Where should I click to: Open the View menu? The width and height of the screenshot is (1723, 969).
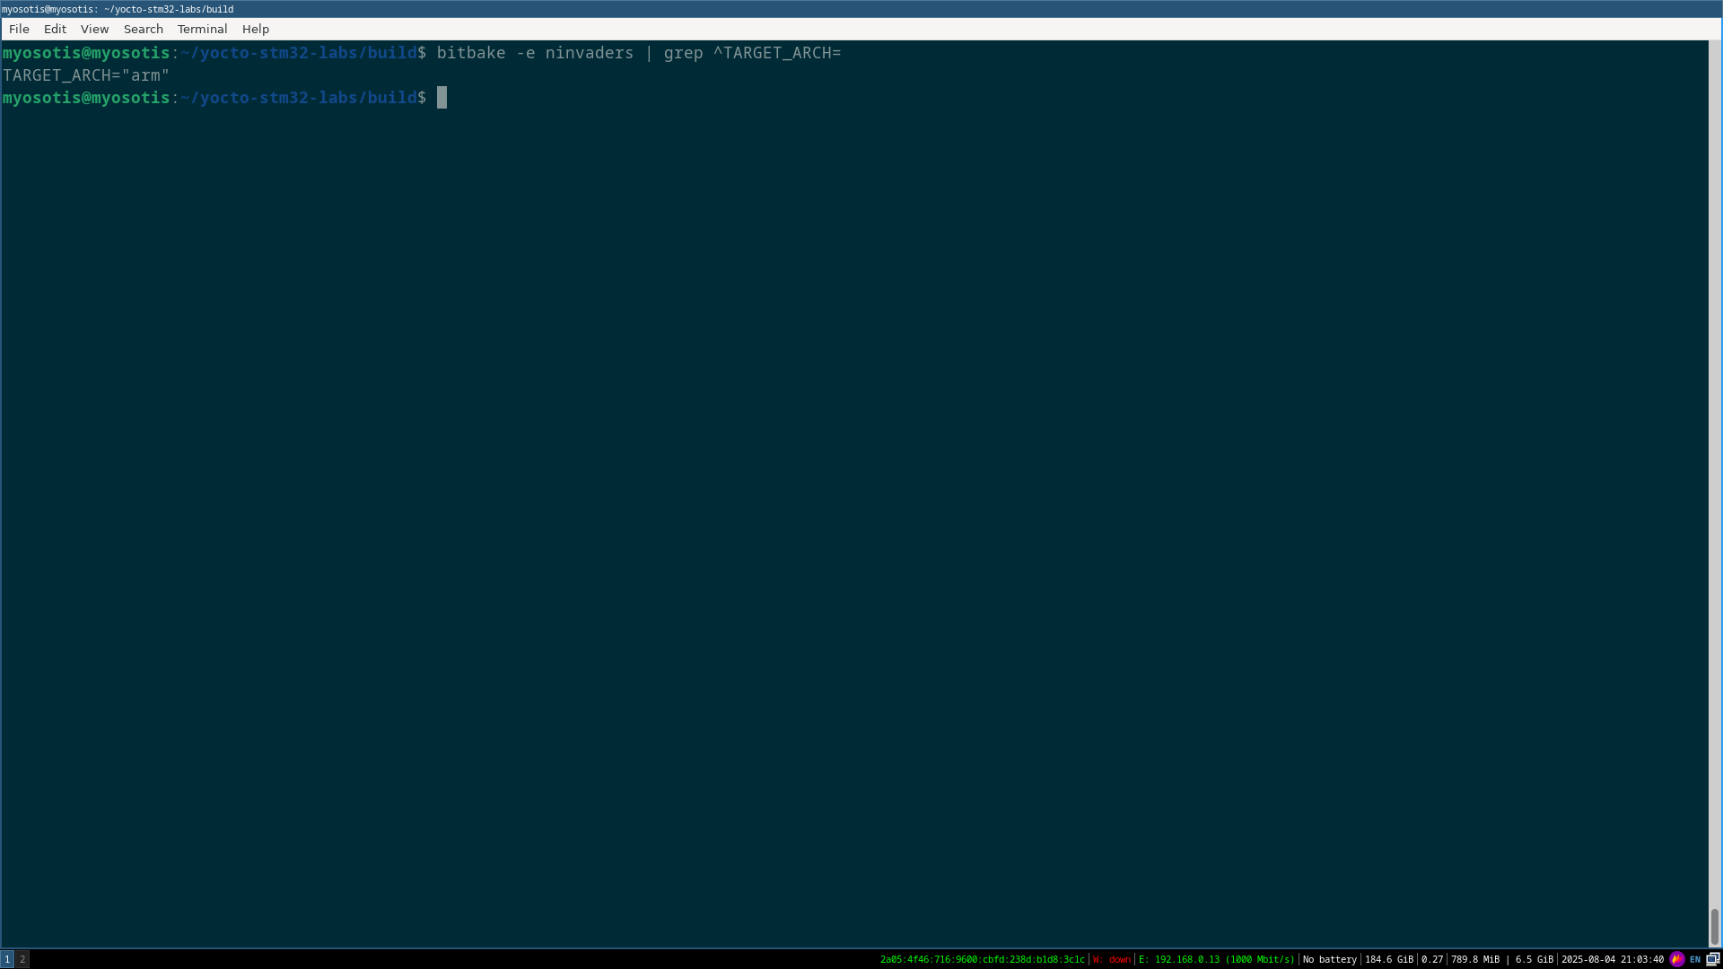pos(94,29)
